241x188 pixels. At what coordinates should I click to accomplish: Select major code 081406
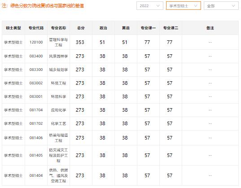[36, 138]
